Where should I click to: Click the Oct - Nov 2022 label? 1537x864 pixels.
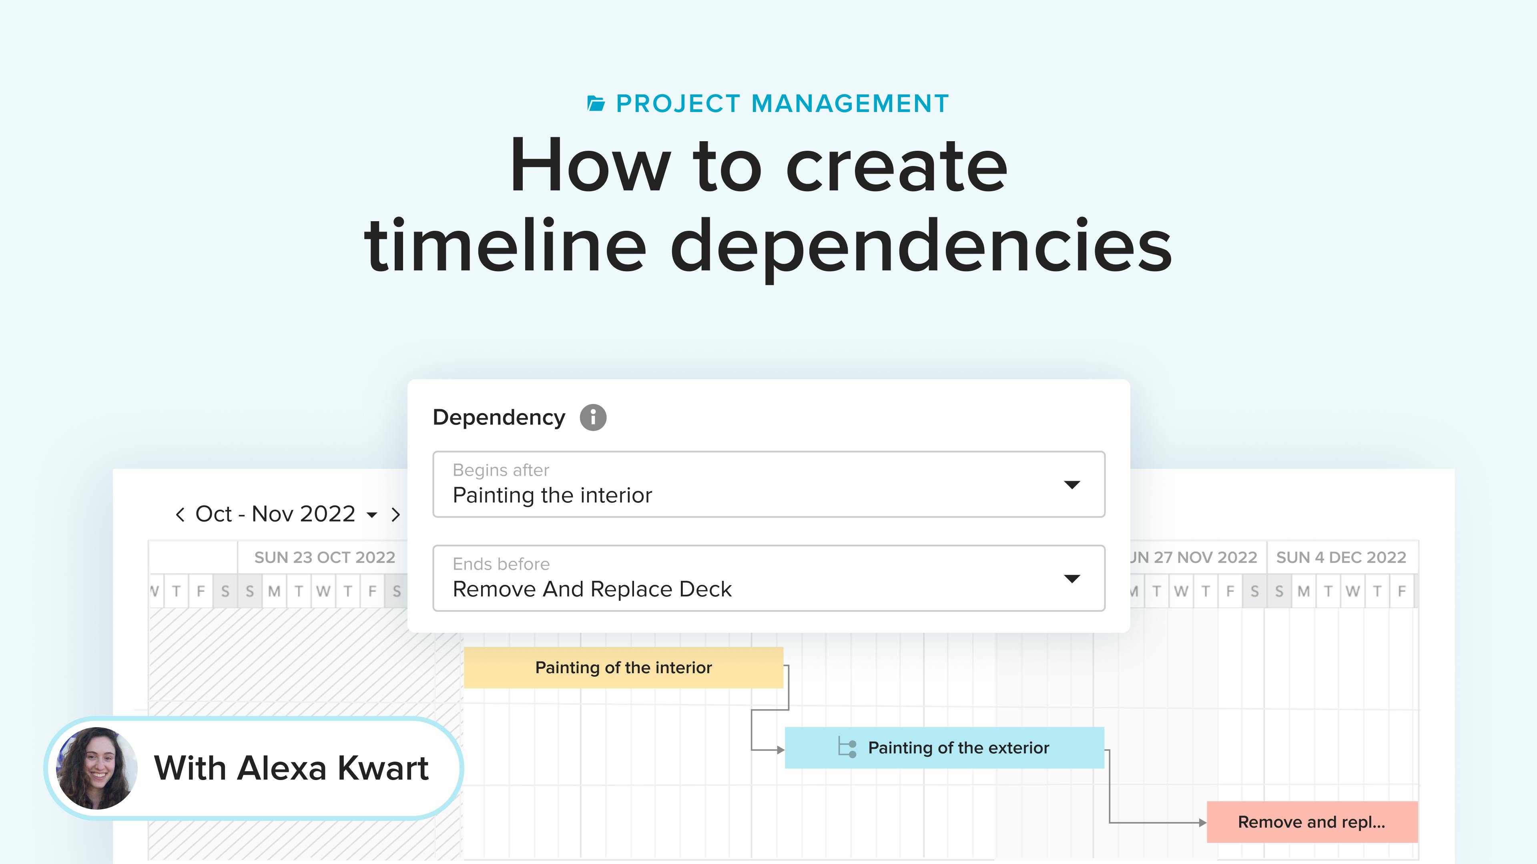pyautogui.click(x=275, y=514)
